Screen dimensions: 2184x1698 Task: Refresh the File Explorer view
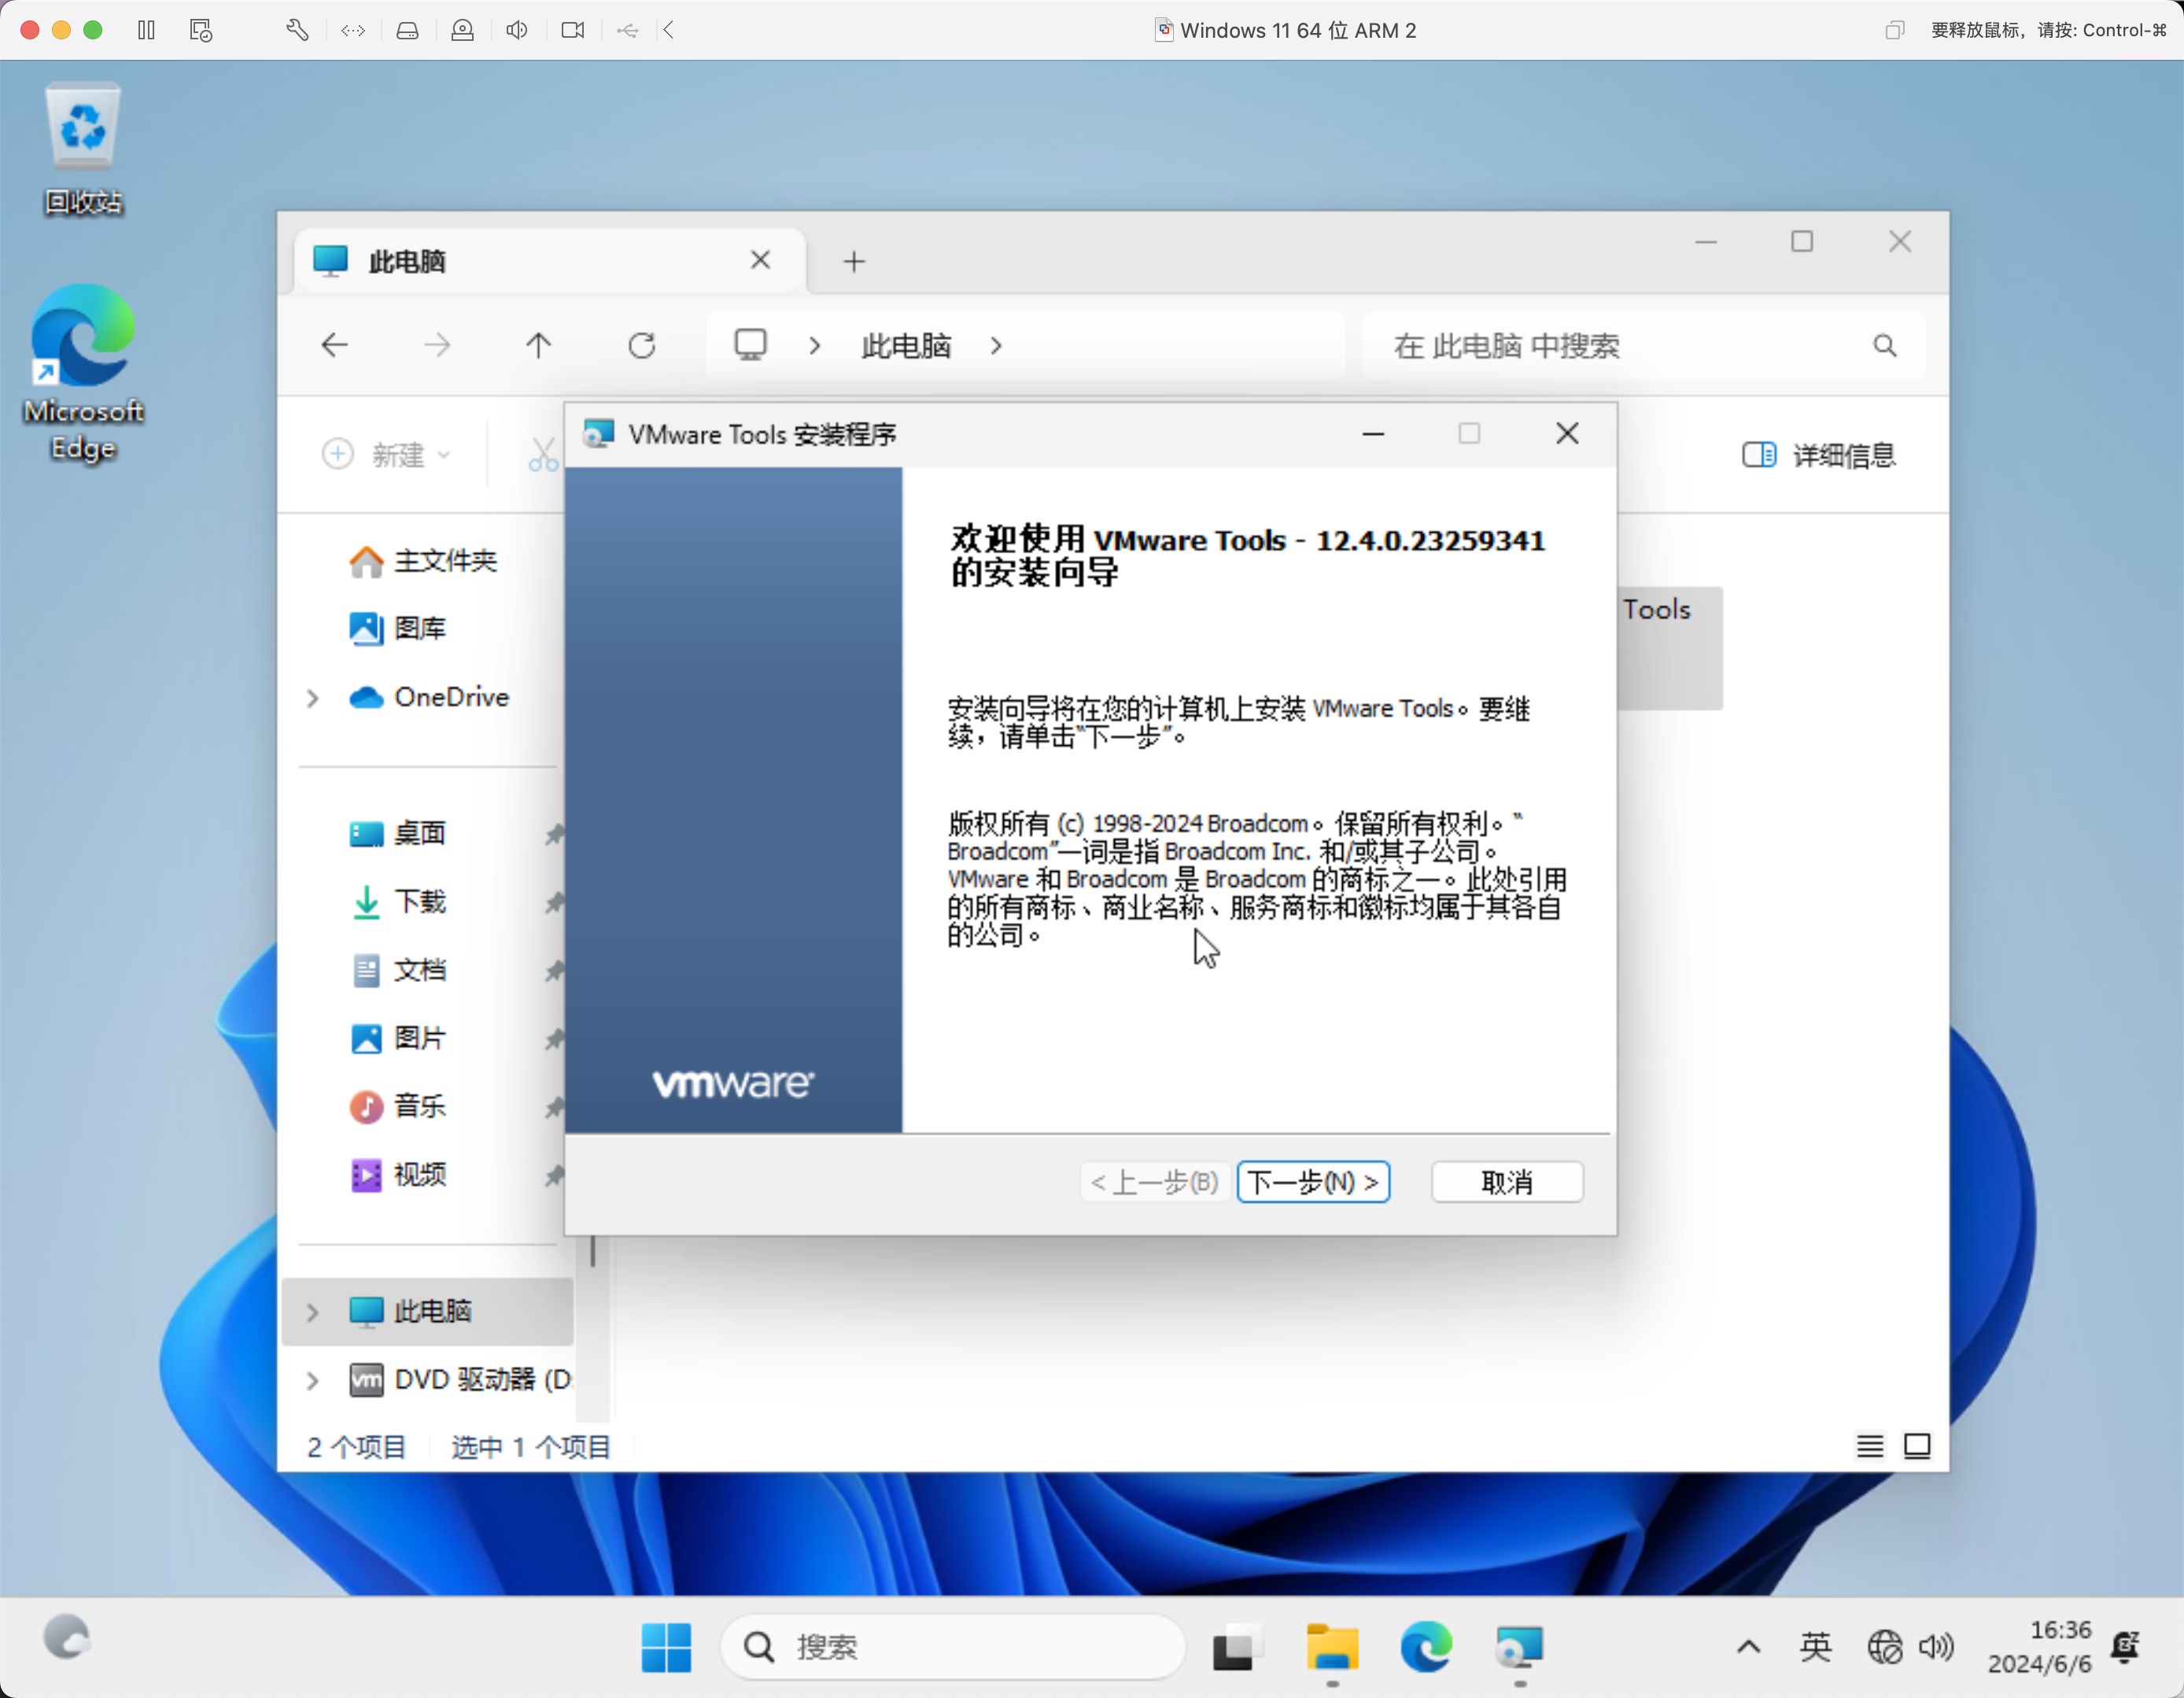pyautogui.click(x=642, y=346)
